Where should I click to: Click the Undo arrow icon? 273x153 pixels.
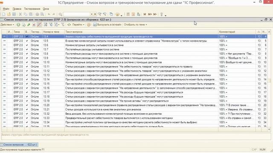point(49,14)
